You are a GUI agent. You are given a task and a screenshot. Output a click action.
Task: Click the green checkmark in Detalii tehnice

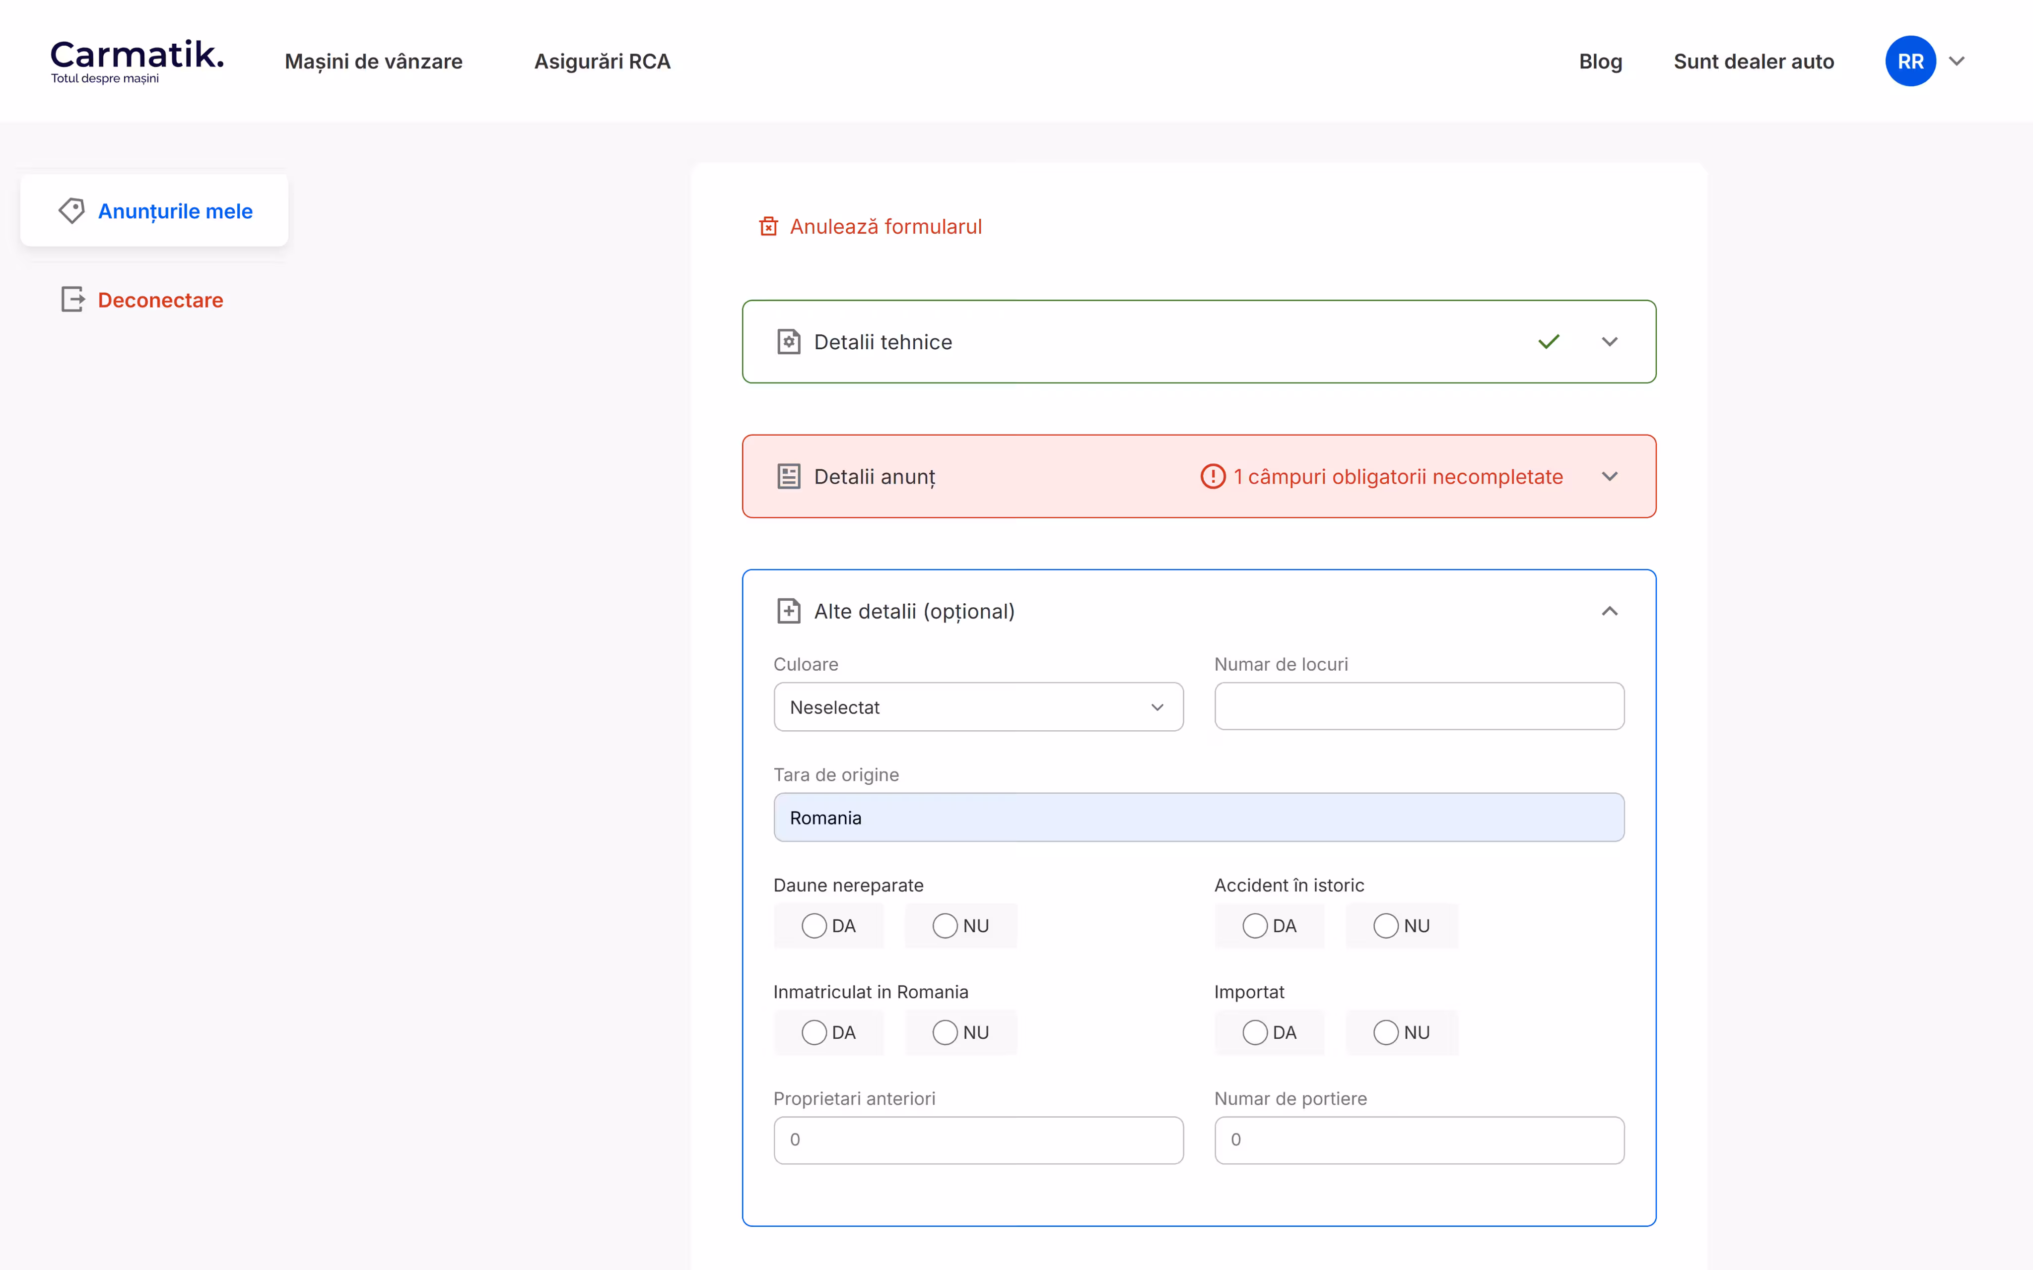click(1548, 342)
